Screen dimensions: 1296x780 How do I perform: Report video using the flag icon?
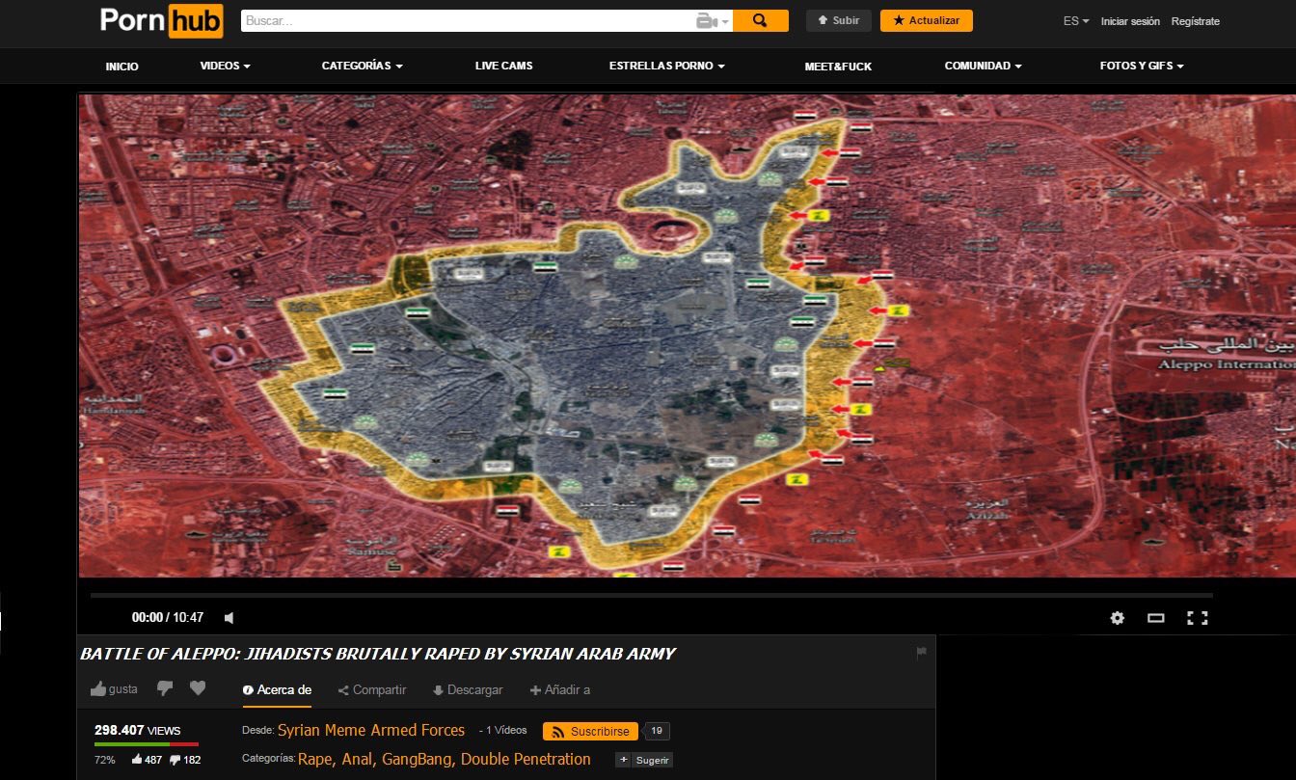click(x=921, y=653)
